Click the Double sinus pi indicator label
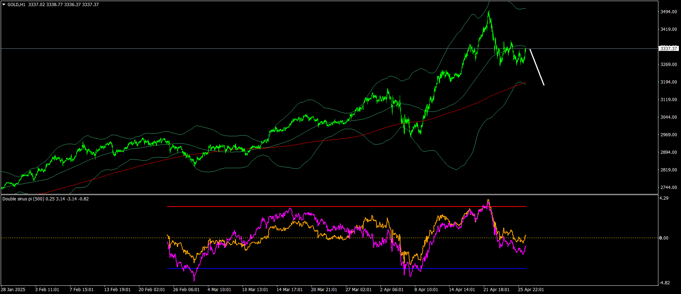The width and height of the screenshot is (681, 294). coord(46,199)
